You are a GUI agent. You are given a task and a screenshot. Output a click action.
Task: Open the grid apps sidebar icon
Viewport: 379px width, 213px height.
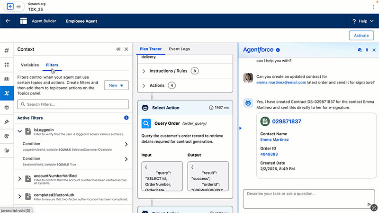(7, 65)
